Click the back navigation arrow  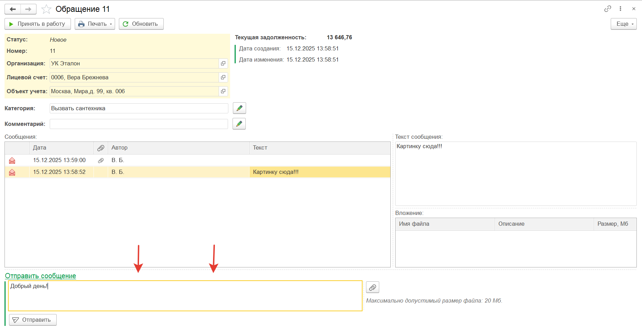pos(13,9)
